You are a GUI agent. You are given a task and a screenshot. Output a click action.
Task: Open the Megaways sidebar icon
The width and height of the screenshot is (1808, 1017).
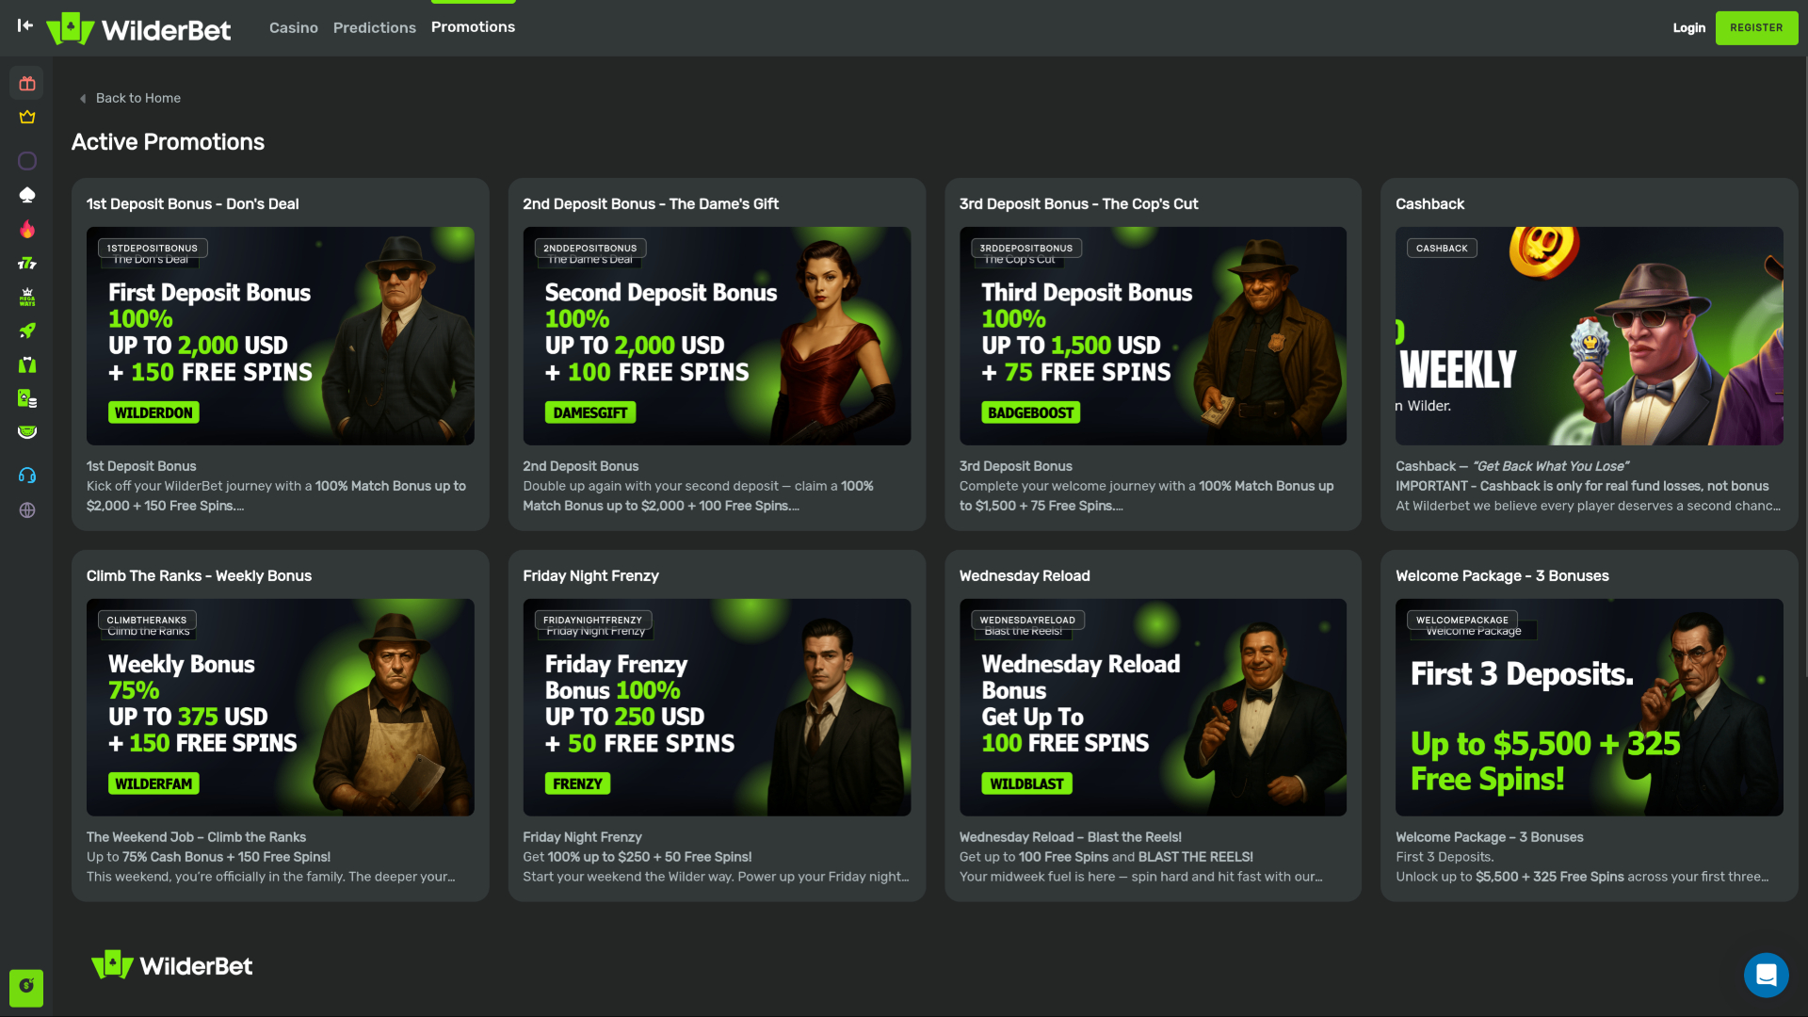click(27, 297)
